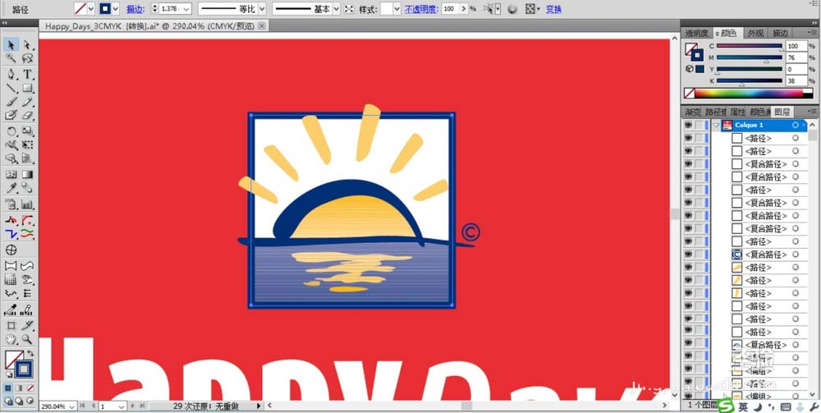Select the Hand tool
The height and width of the screenshot is (413, 821).
[11, 339]
